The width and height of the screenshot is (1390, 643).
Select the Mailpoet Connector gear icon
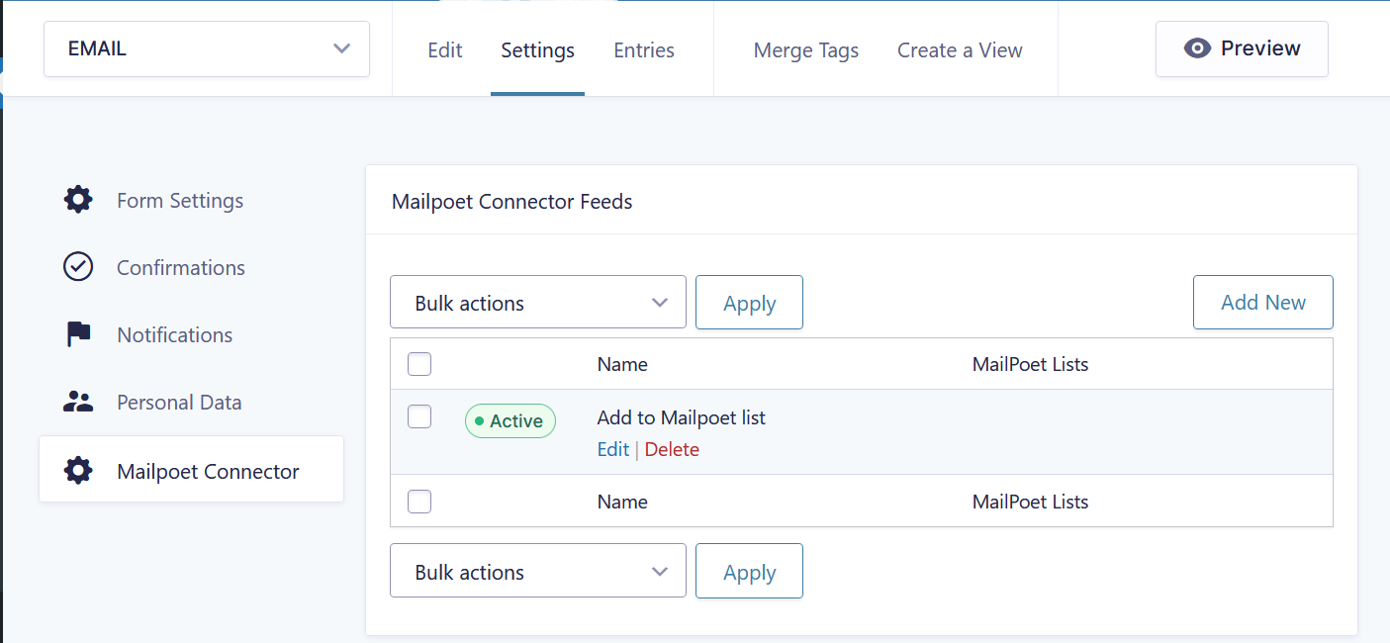tap(77, 471)
